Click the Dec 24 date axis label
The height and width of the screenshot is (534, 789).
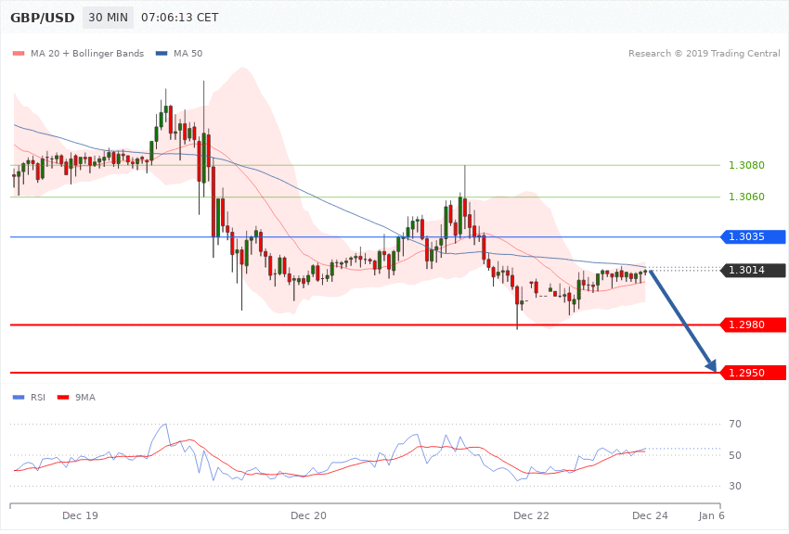(x=650, y=515)
